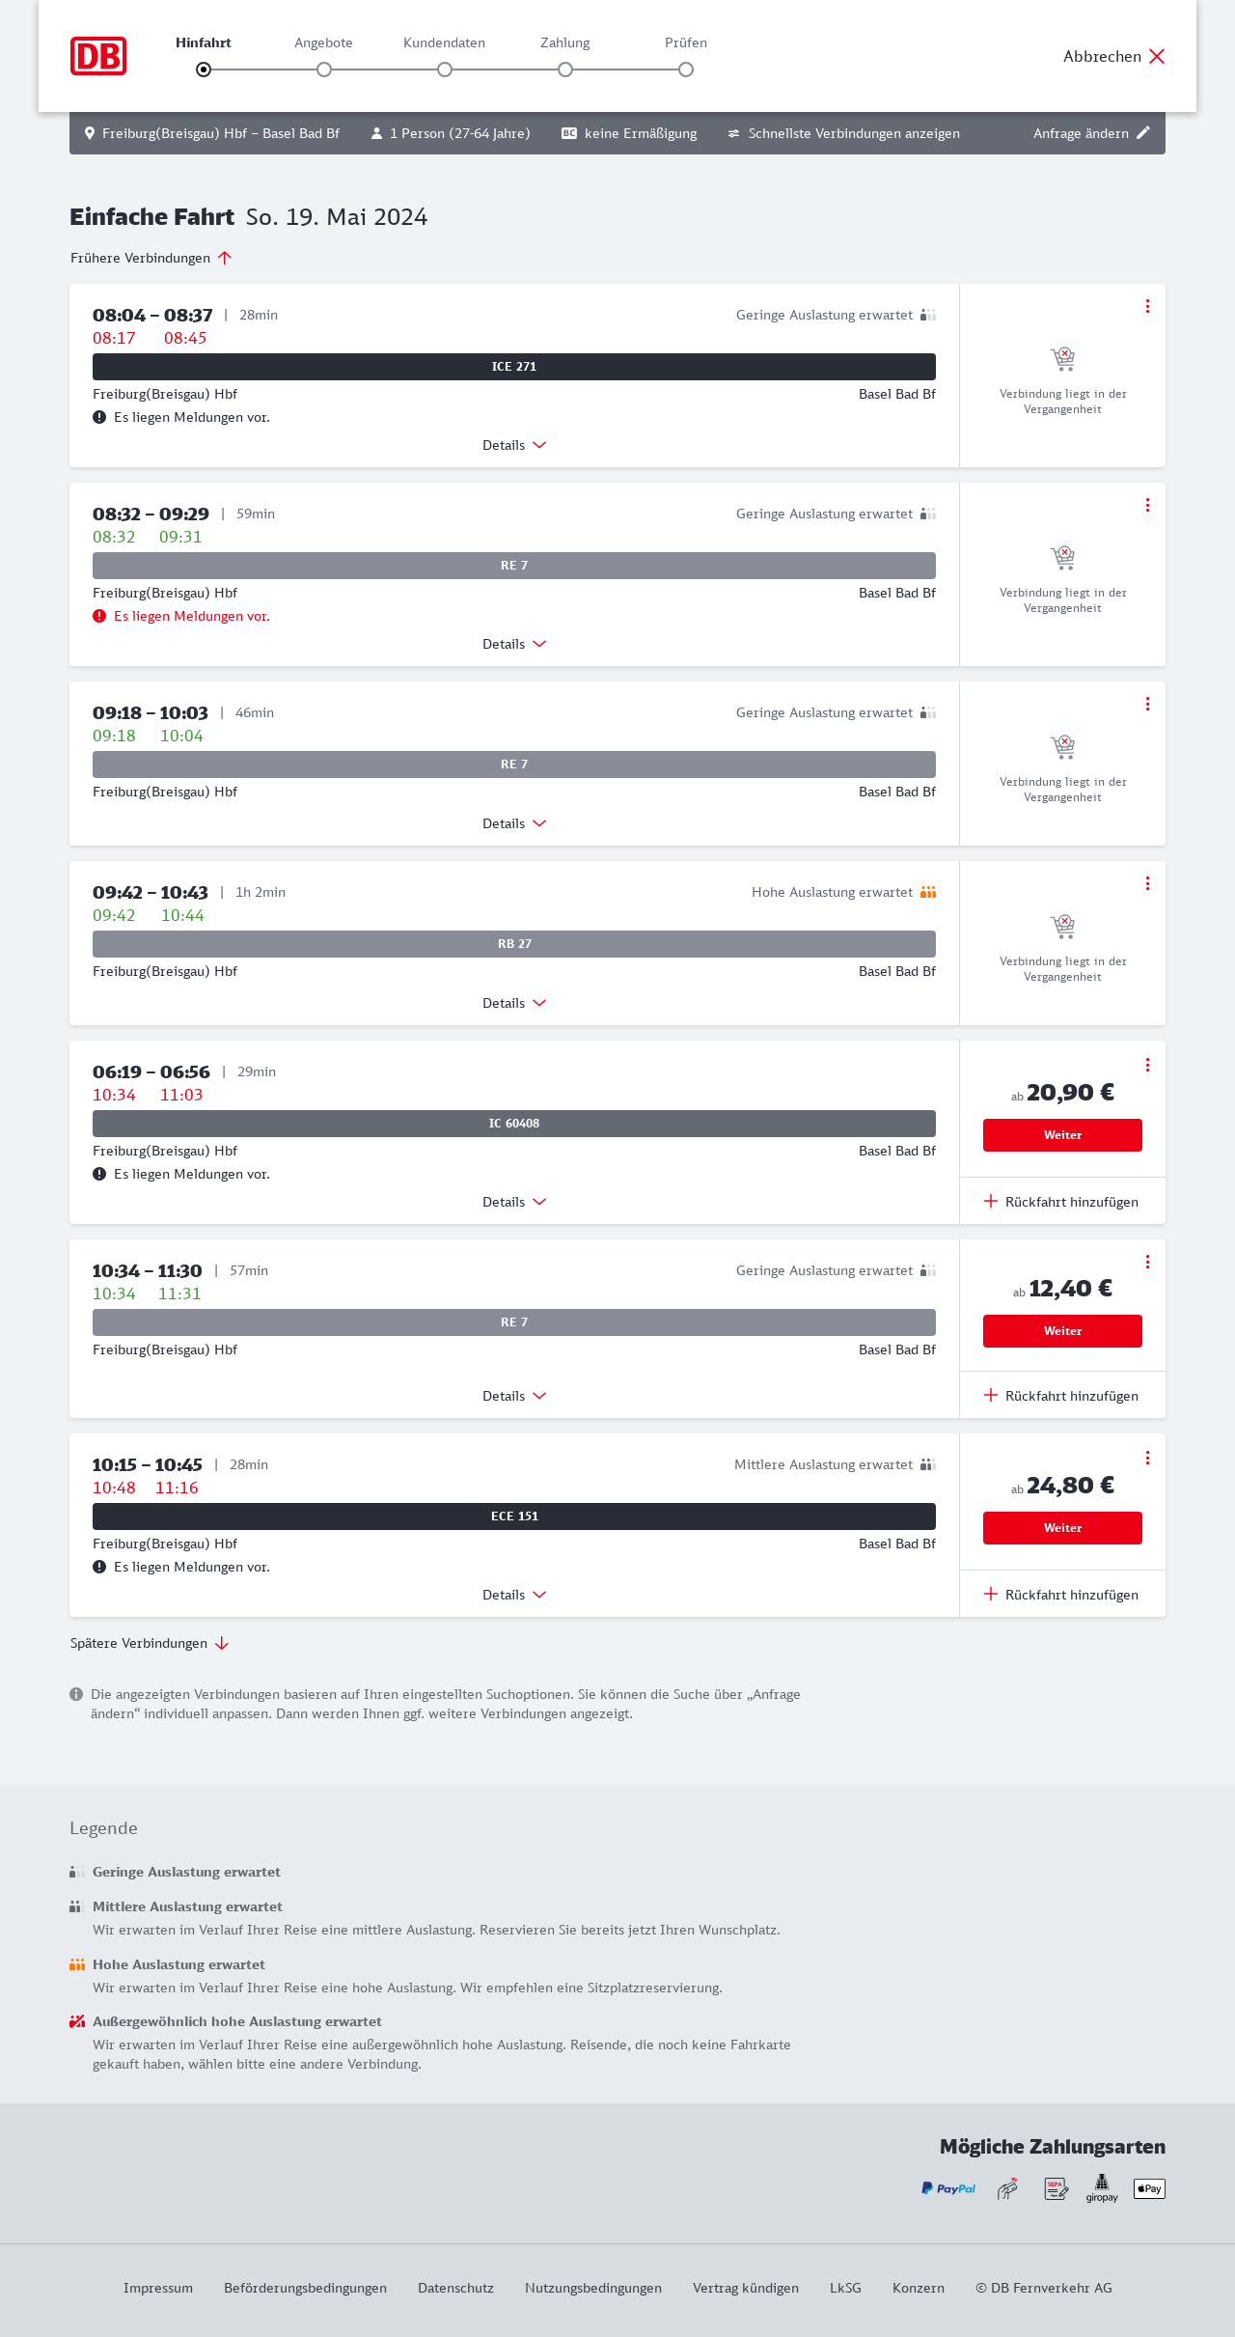Click the giropay payment icon

[x=1102, y=2188]
